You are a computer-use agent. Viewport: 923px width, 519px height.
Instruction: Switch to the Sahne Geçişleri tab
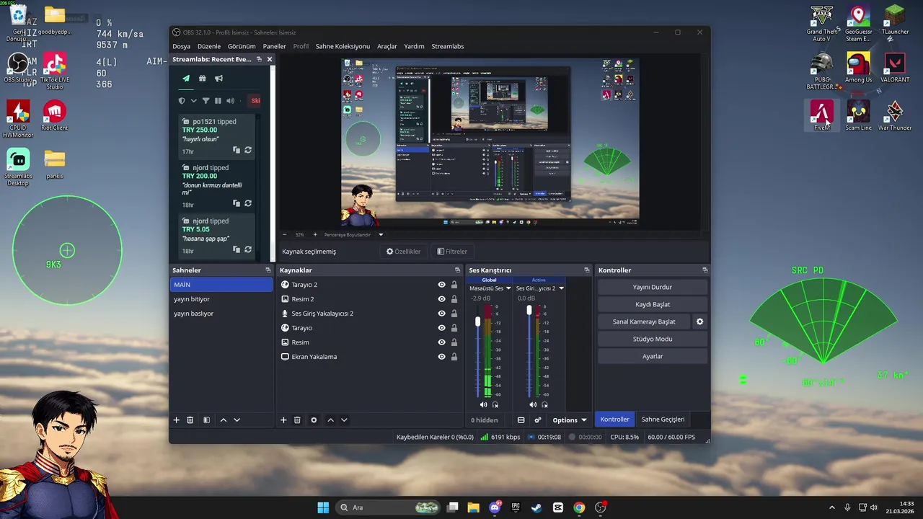tap(663, 420)
